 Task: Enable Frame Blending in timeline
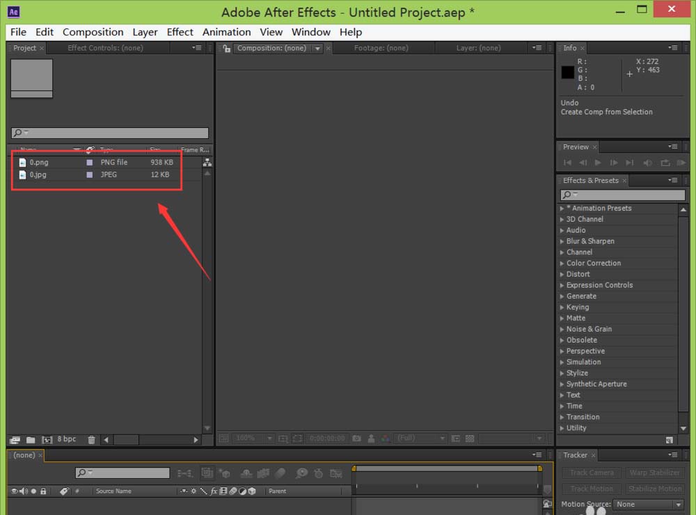tap(263, 473)
